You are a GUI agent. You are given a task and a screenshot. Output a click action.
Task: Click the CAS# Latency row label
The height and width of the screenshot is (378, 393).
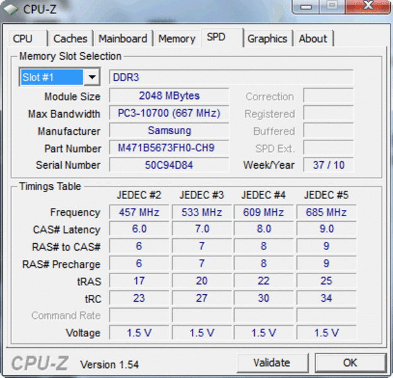[67, 230]
